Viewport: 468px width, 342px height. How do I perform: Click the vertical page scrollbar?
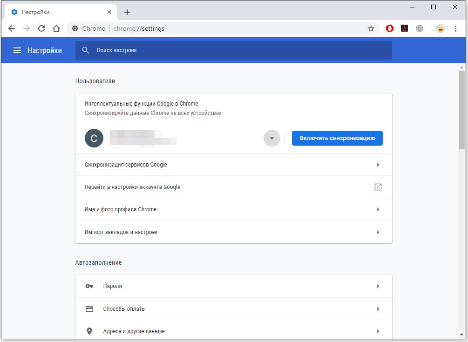coord(461,111)
